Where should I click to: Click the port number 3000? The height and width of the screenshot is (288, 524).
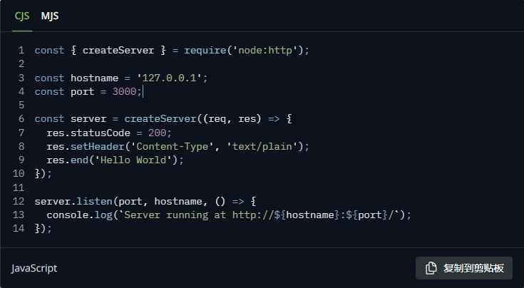pos(124,91)
